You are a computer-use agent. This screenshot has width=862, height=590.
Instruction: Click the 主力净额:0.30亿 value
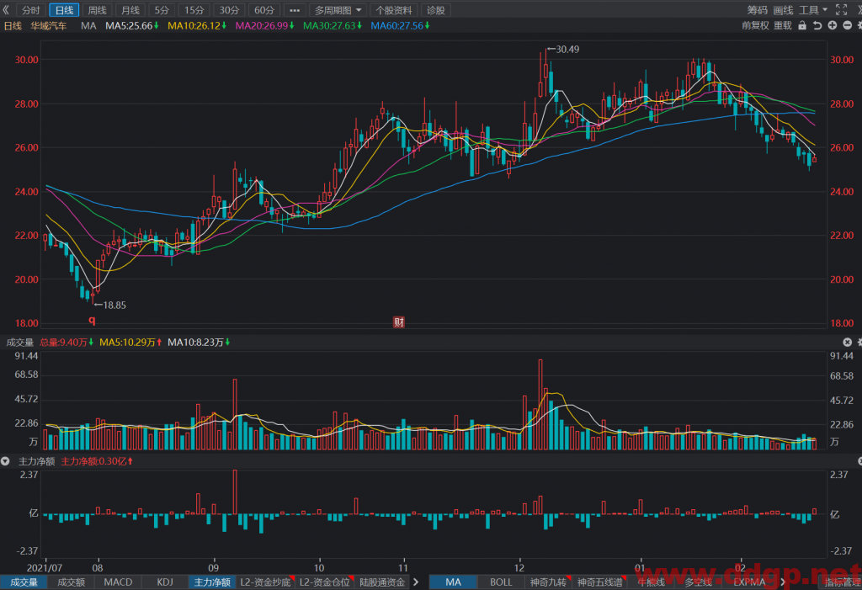97,461
